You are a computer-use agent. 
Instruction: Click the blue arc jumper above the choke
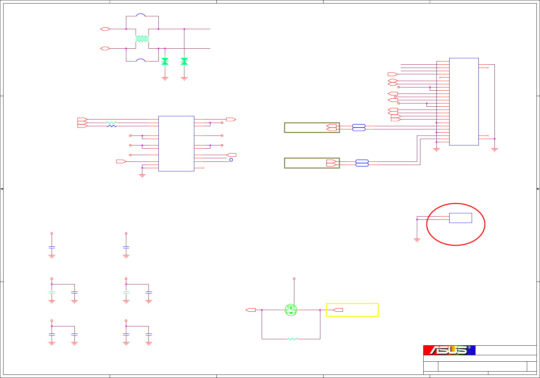(140, 15)
